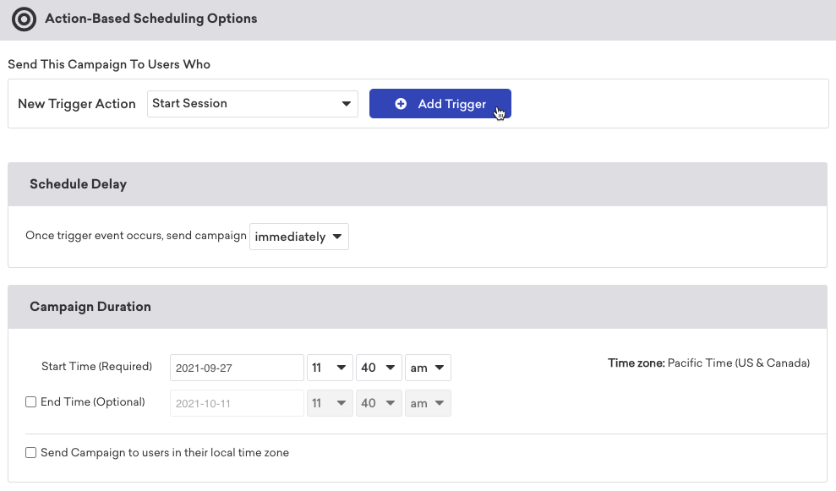The width and height of the screenshot is (836, 491).
Task: Click the Start Time (Required) label
Action: [x=96, y=367]
